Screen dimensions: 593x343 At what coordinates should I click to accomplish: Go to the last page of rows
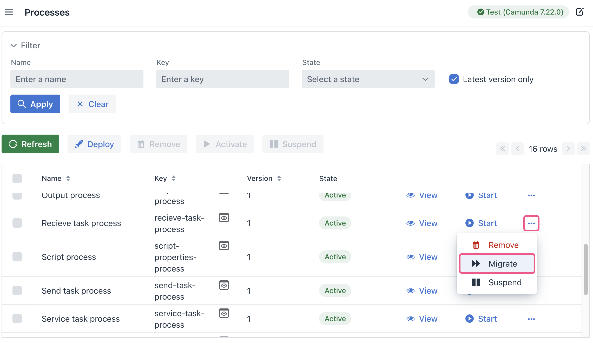click(x=583, y=149)
